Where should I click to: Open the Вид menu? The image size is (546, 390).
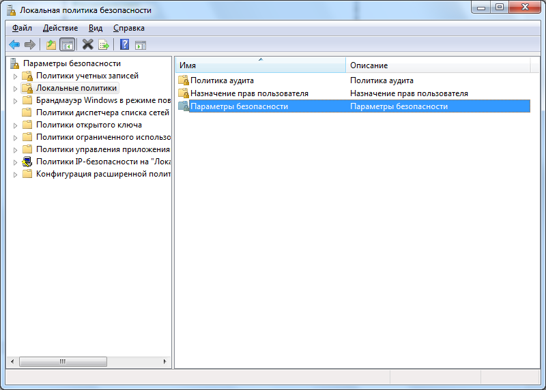(96, 28)
